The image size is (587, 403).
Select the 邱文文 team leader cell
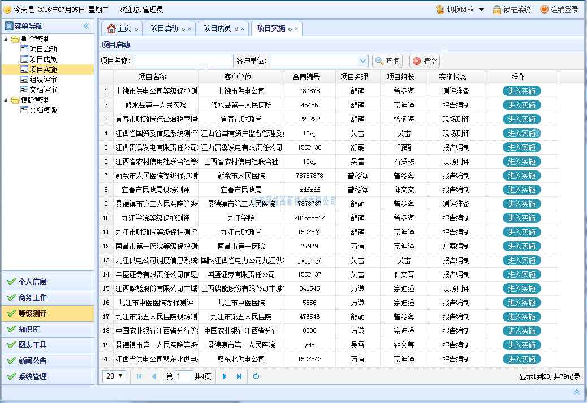pos(404,190)
